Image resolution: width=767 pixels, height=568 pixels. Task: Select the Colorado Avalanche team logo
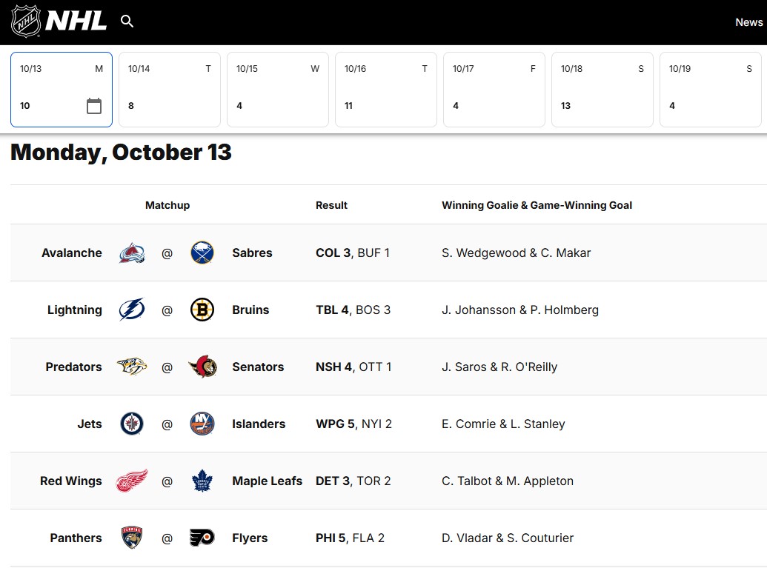click(x=131, y=252)
